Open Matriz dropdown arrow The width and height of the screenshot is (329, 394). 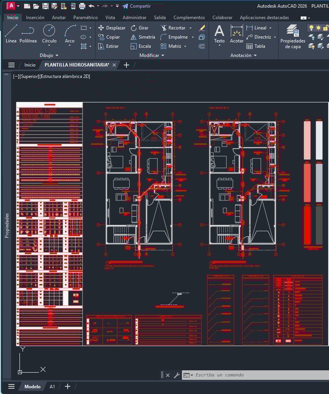(x=185, y=46)
